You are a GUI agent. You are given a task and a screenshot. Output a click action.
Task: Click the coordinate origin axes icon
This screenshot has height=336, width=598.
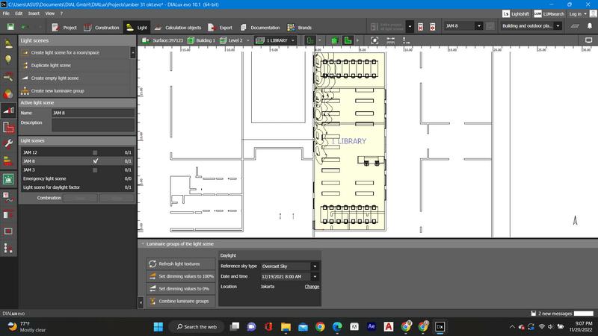point(406,40)
